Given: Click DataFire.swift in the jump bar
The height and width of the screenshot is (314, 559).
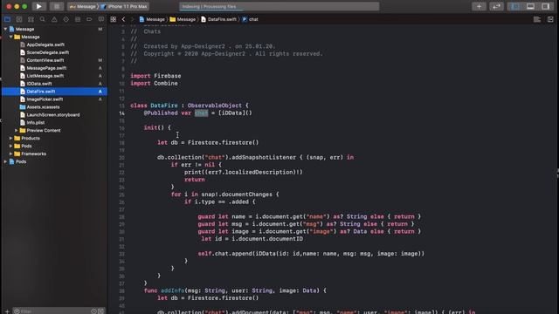Looking at the screenshot, I should (x=218, y=19).
